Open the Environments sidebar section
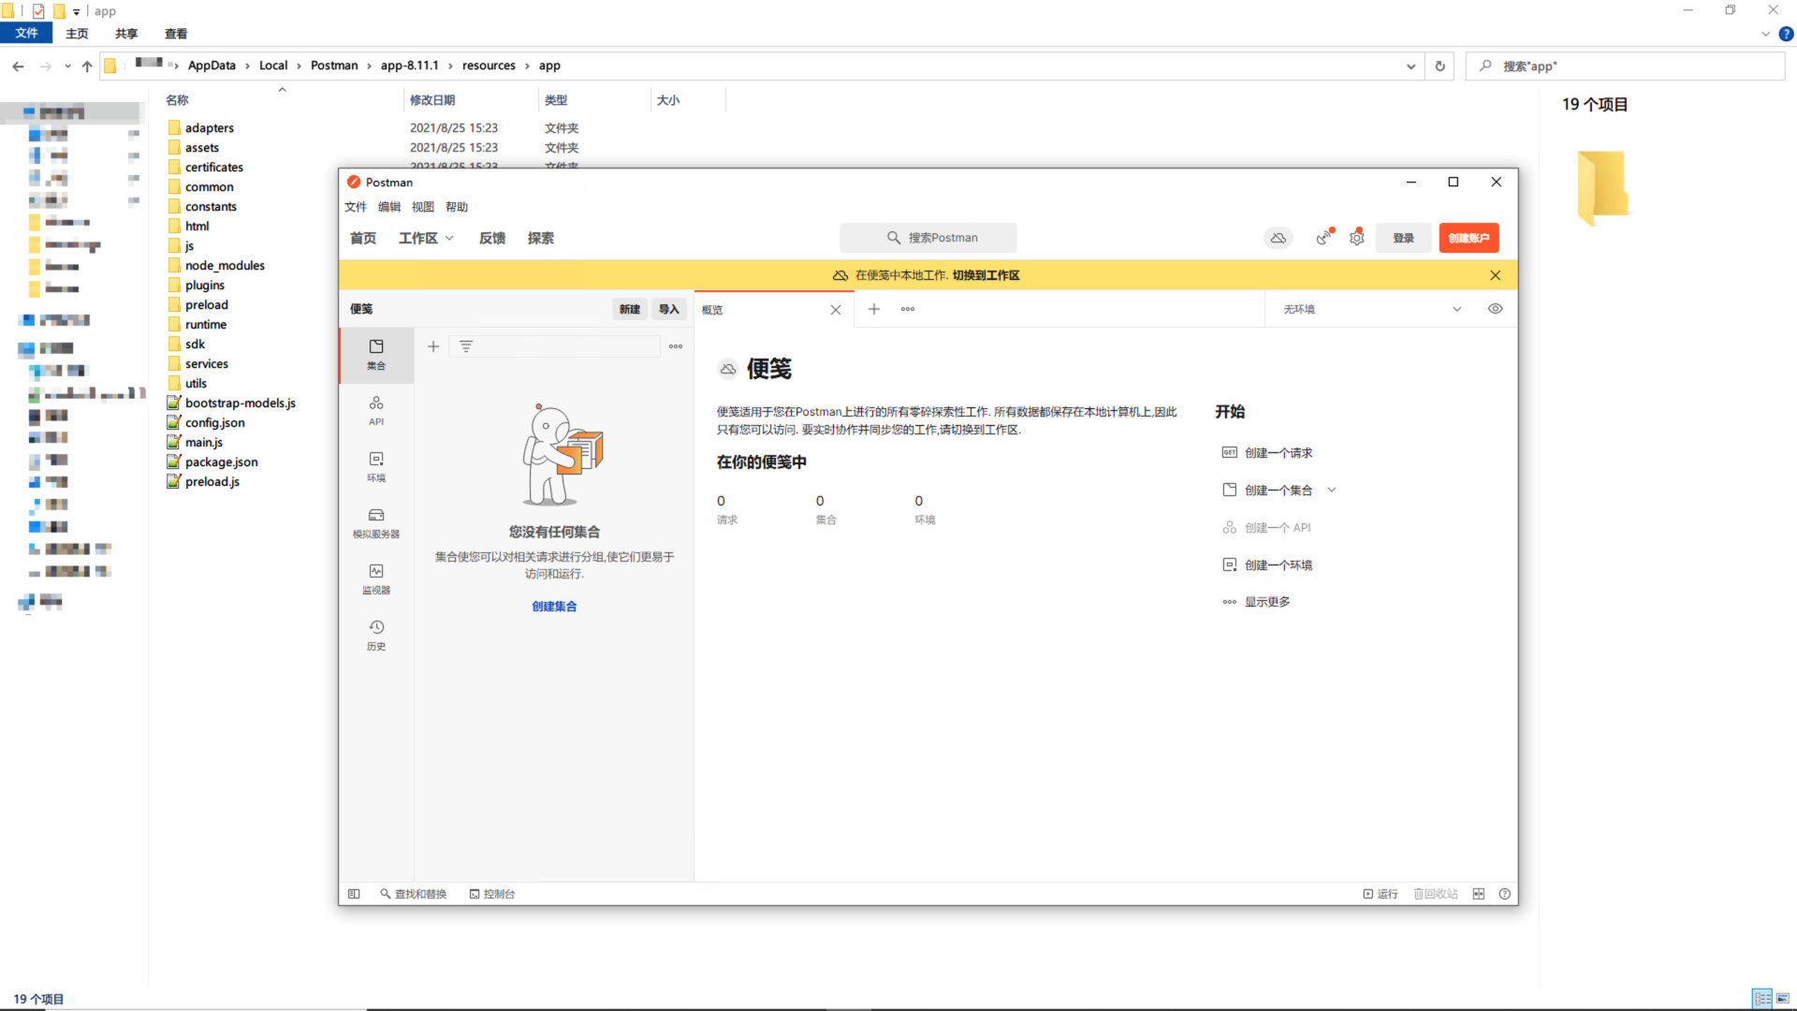The image size is (1797, 1011). 375,467
